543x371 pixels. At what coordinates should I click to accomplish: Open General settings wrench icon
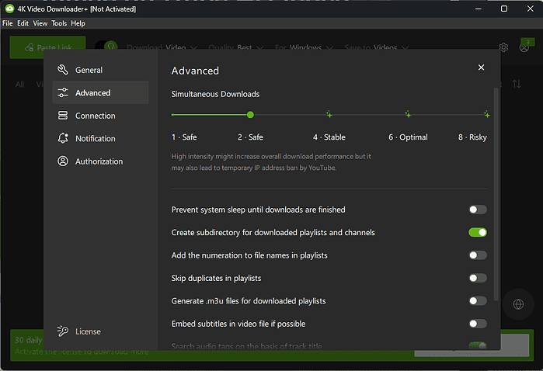pyautogui.click(x=62, y=70)
